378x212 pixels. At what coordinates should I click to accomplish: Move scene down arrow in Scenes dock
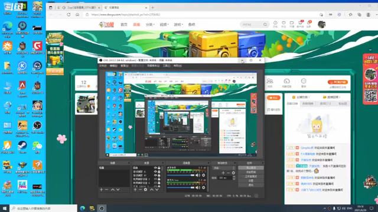tap(118, 190)
